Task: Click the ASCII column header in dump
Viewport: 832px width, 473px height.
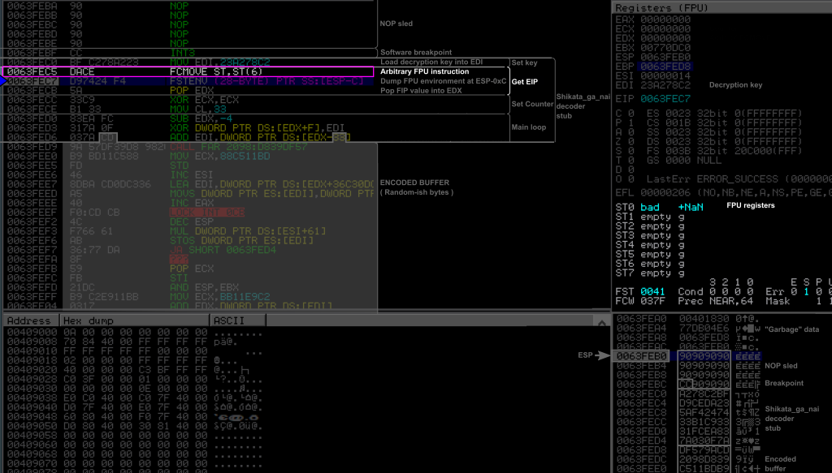Action: 227,320
